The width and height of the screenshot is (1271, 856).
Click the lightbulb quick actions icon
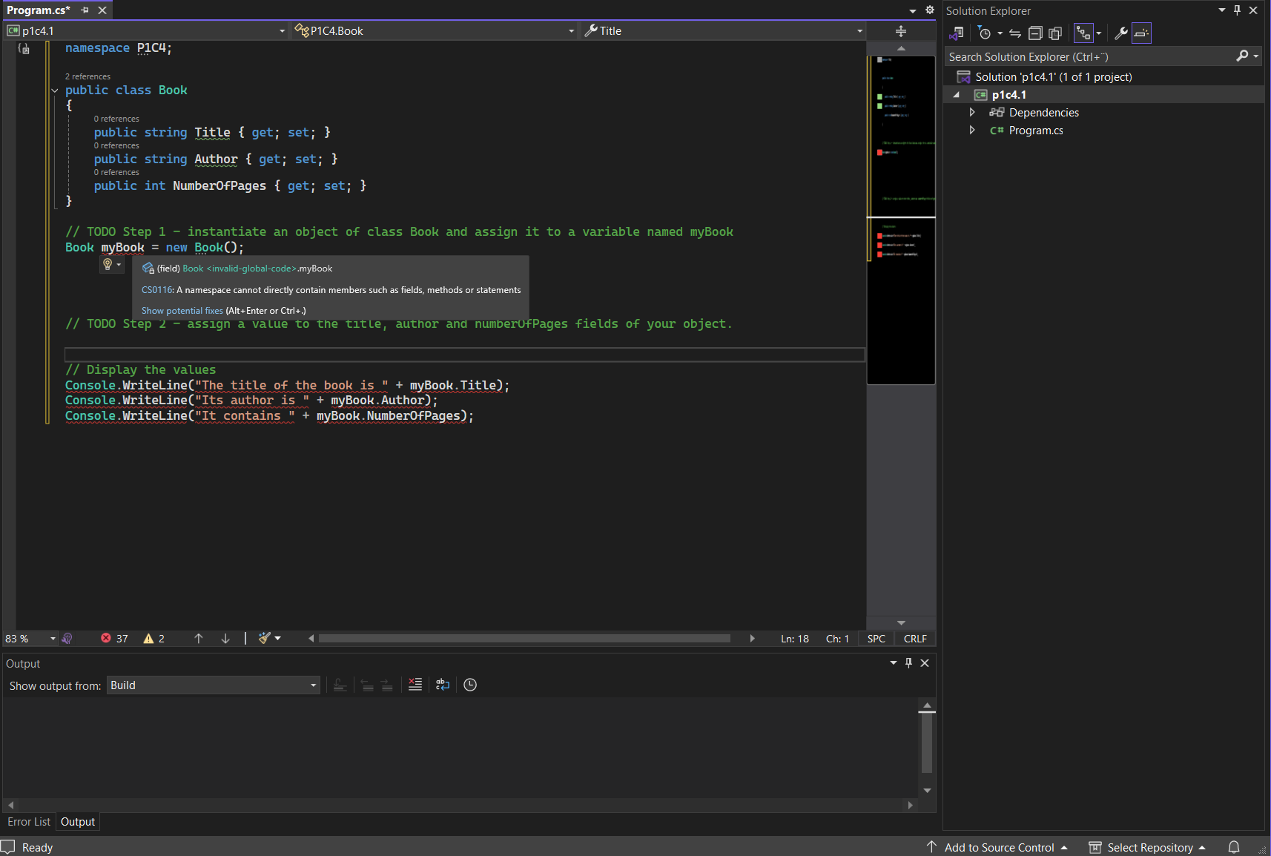[108, 265]
